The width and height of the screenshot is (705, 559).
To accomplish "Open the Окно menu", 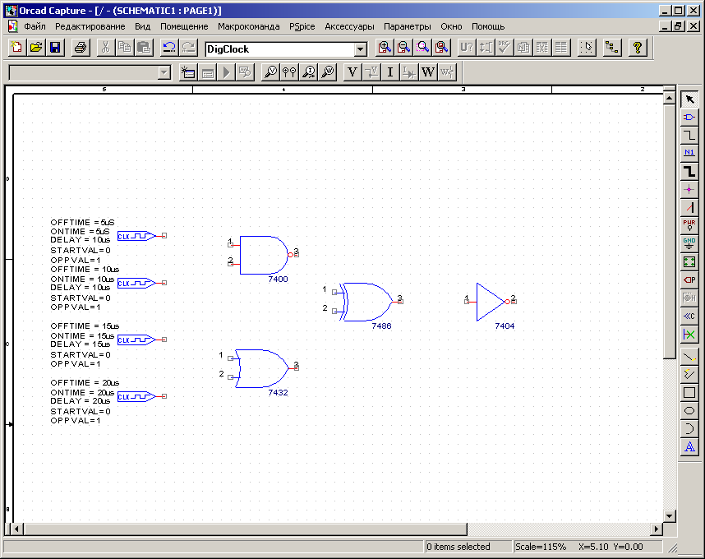I will click(x=451, y=26).
